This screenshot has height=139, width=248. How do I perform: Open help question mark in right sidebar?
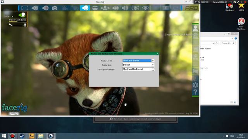(x=195, y=92)
